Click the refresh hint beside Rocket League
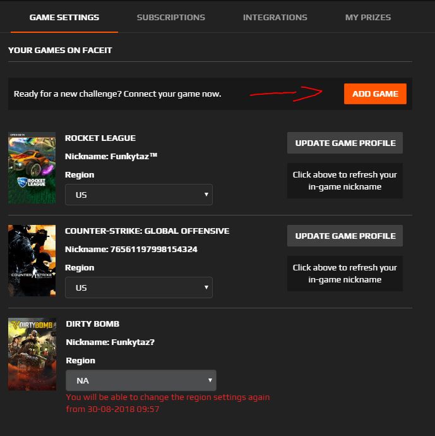This screenshot has height=436, width=435. click(345, 181)
